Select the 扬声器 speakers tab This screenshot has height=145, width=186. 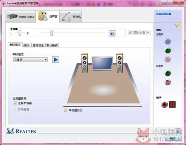click(x=47, y=16)
